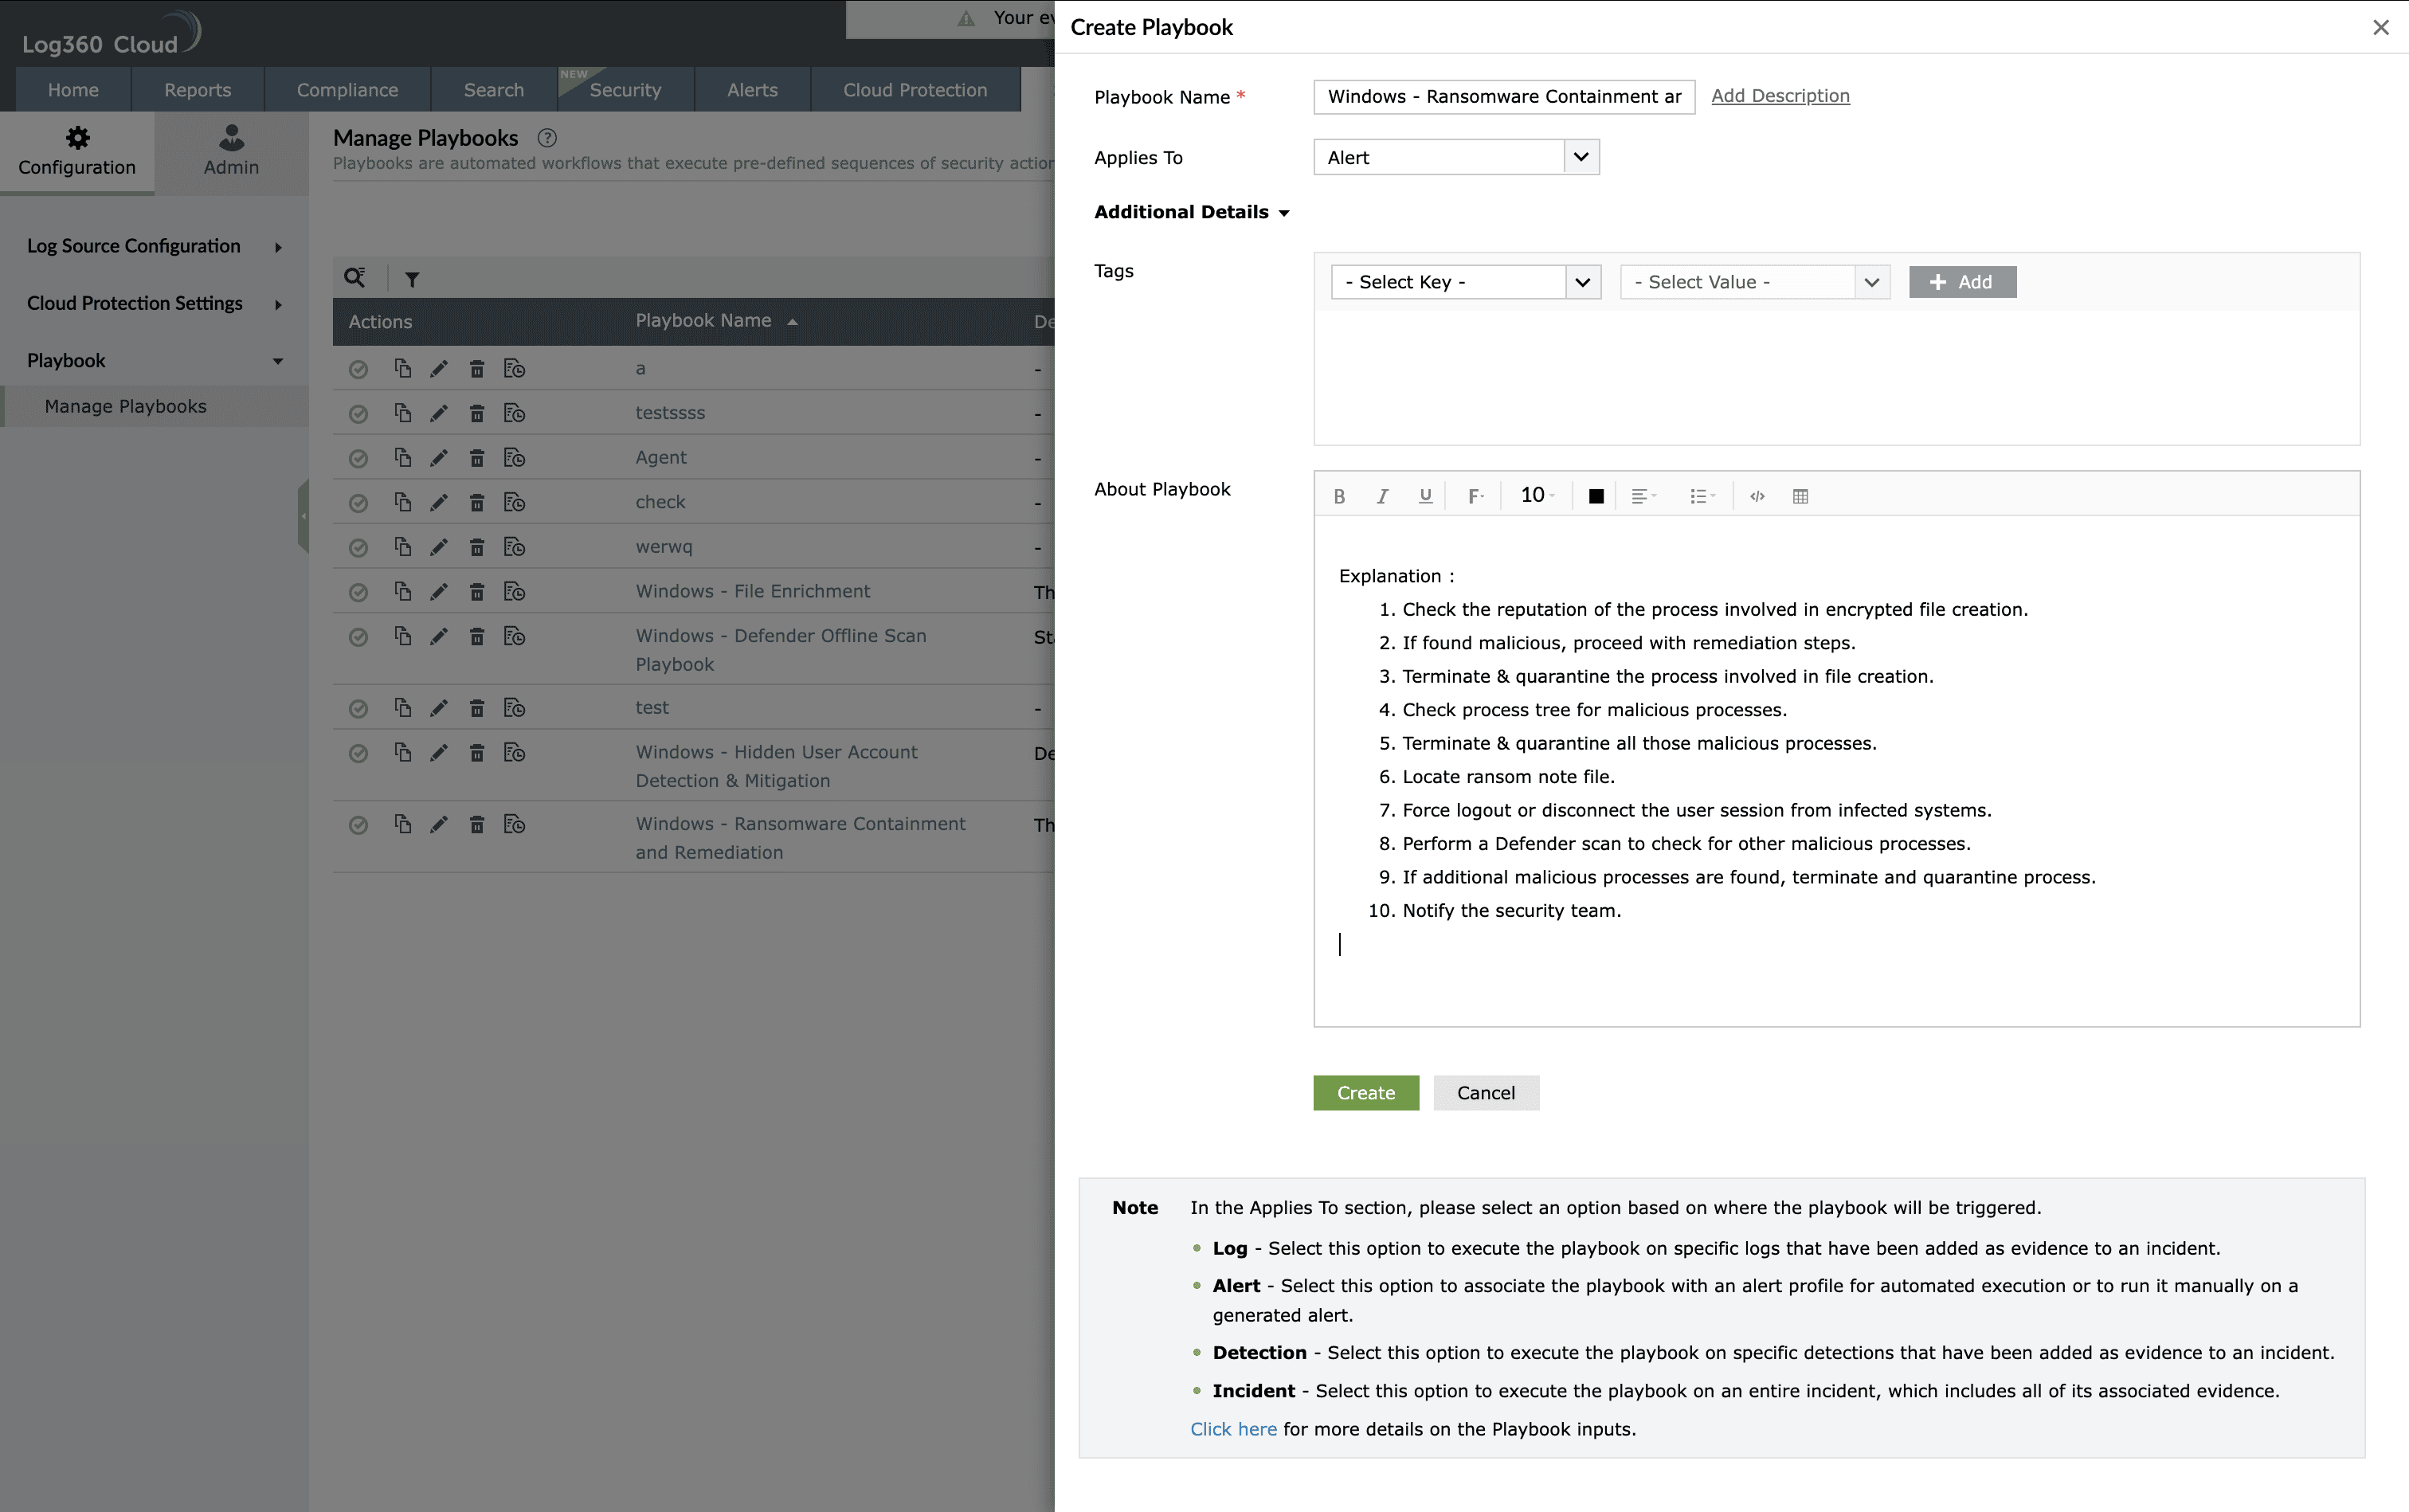Image resolution: width=2409 pixels, height=1512 pixels.
Task: Toggle status of playbook 'werwq'
Action: pyautogui.click(x=358, y=547)
